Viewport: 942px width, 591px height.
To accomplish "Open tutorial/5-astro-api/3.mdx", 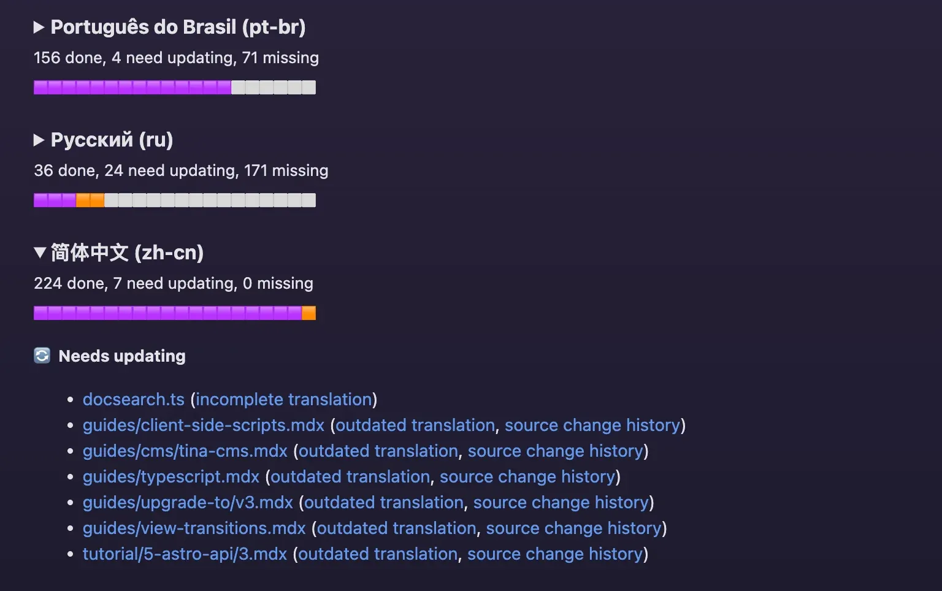I will (185, 554).
